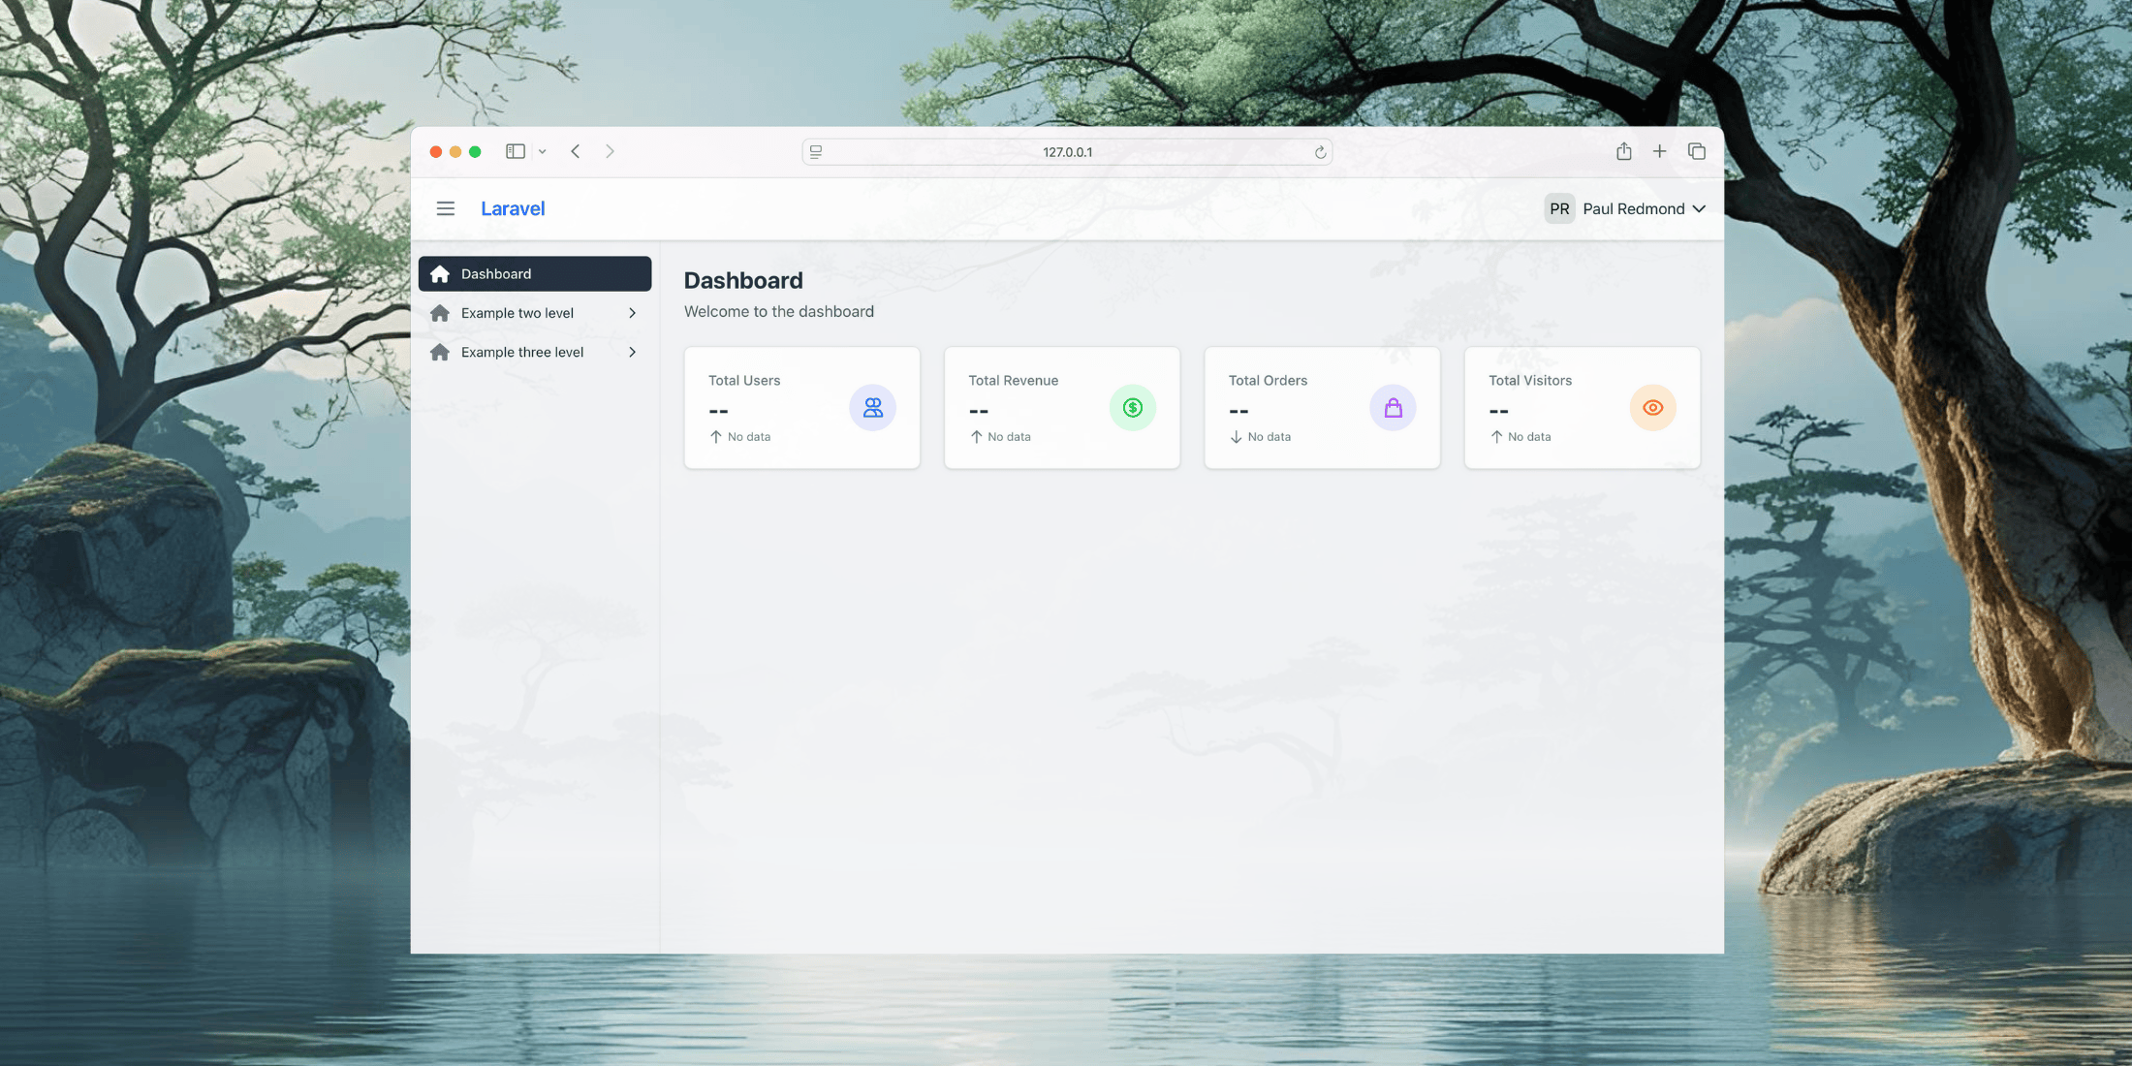
Task: Click the address bar showing 127.0.0.1
Action: coord(1066,151)
